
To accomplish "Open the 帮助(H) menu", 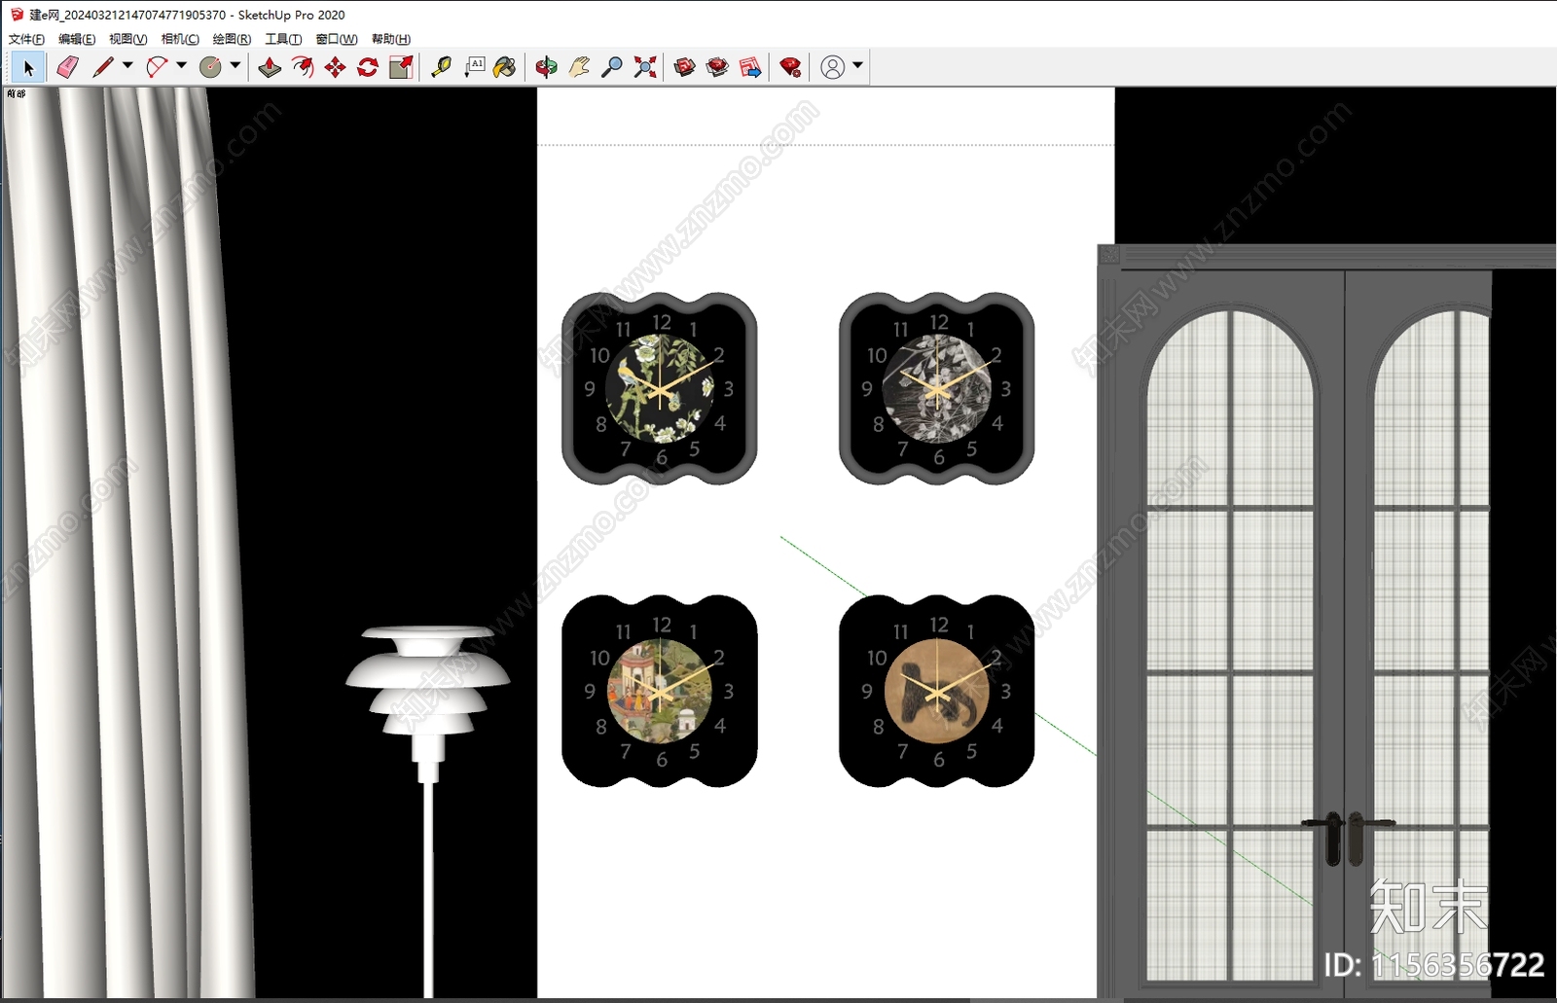I will coord(391,39).
